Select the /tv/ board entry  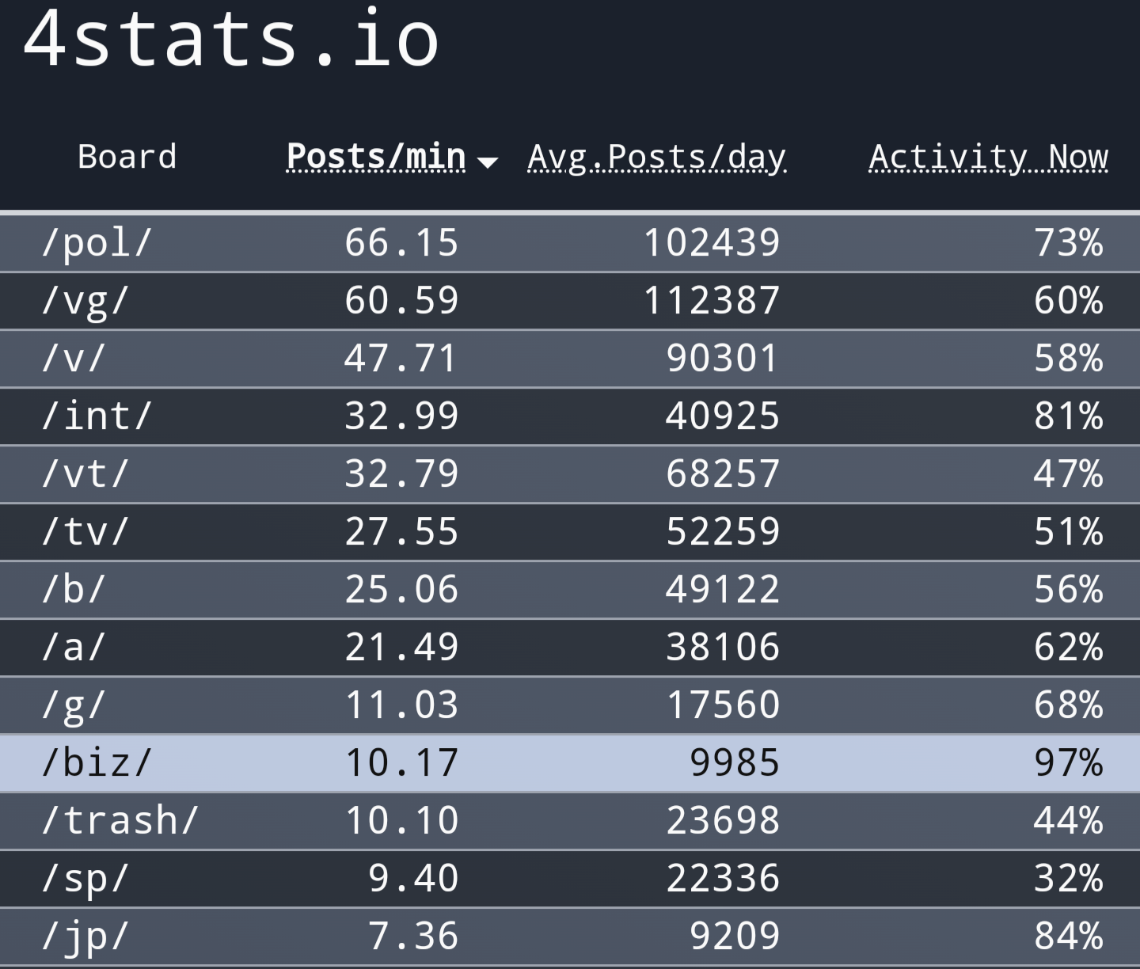(570, 532)
